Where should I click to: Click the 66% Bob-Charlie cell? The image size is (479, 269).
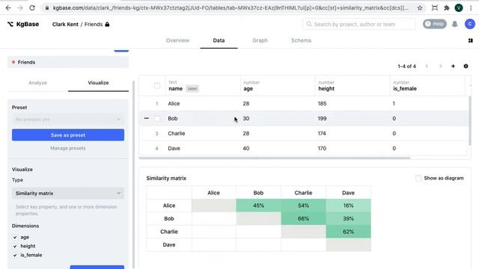[x=303, y=218]
